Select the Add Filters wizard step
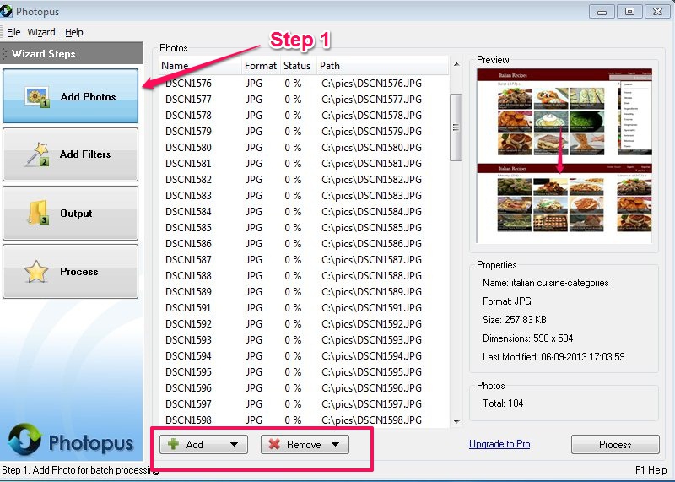 tap(71, 154)
